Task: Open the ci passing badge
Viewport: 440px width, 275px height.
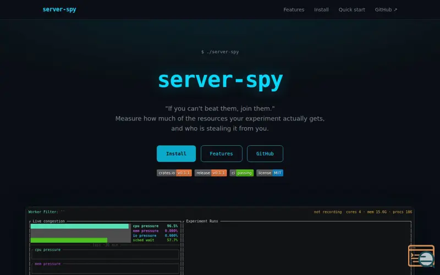Action: tap(241, 173)
